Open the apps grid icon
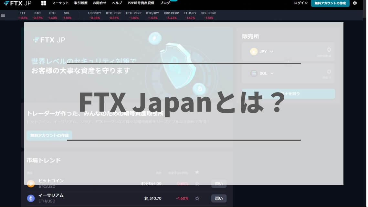 44,3
